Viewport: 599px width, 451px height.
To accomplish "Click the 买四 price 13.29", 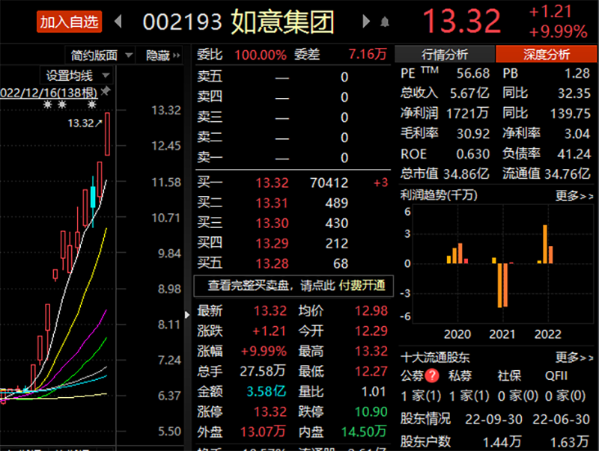I will coord(272,243).
